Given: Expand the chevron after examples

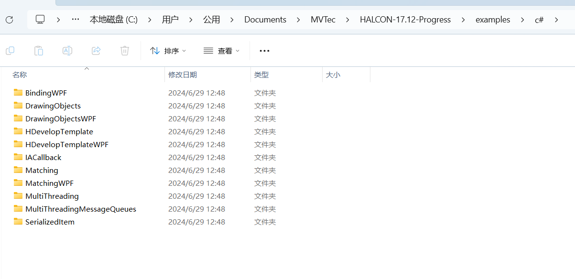Looking at the screenshot, I should pyautogui.click(x=522, y=20).
